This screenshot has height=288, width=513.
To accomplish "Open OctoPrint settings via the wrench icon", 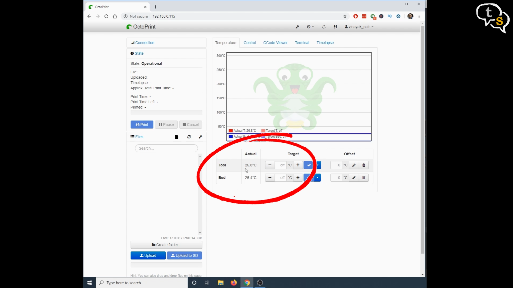I will (x=297, y=27).
